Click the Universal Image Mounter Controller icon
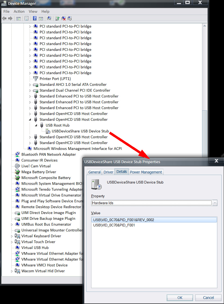The image size is (224, 304). point(17,230)
